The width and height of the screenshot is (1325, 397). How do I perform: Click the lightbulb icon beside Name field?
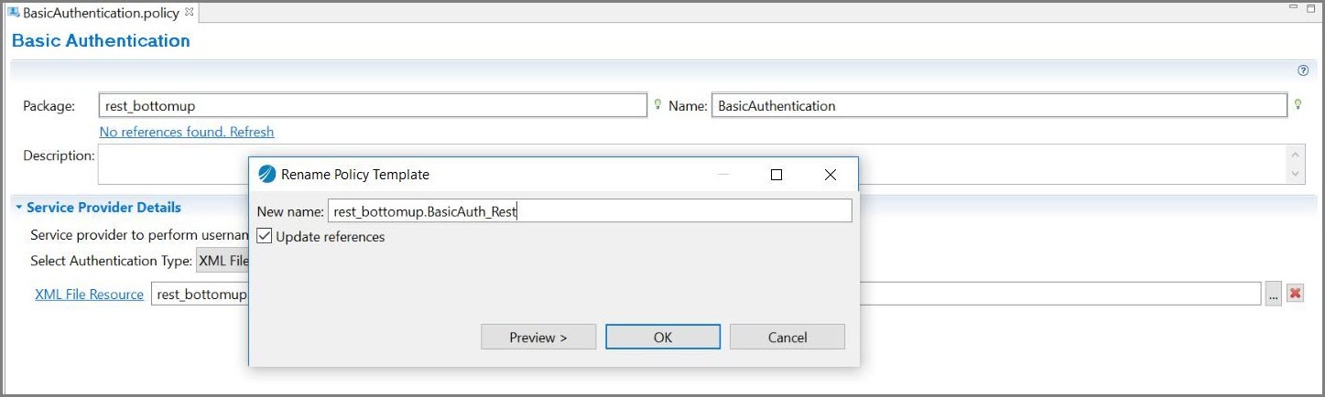[1298, 104]
